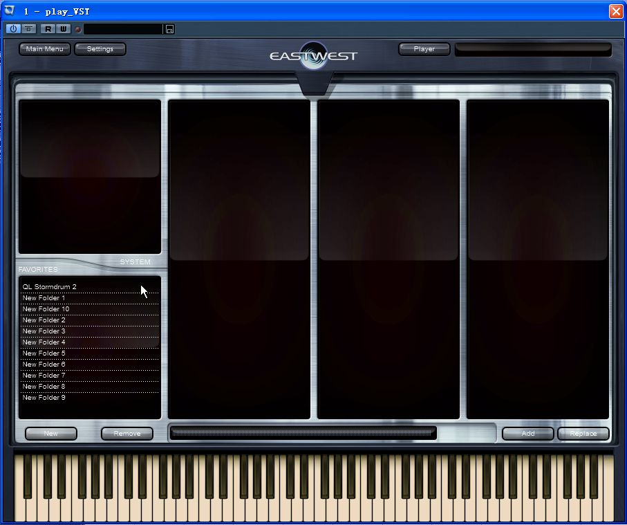Open the Main Menu

(44, 49)
